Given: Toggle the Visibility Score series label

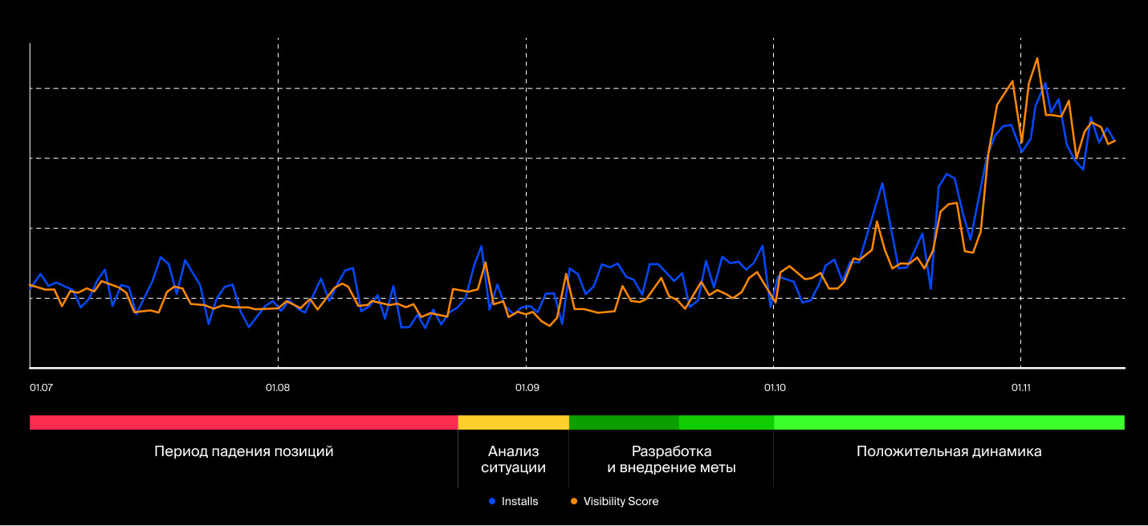Looking at the screenshot, I should click(621, 501).
